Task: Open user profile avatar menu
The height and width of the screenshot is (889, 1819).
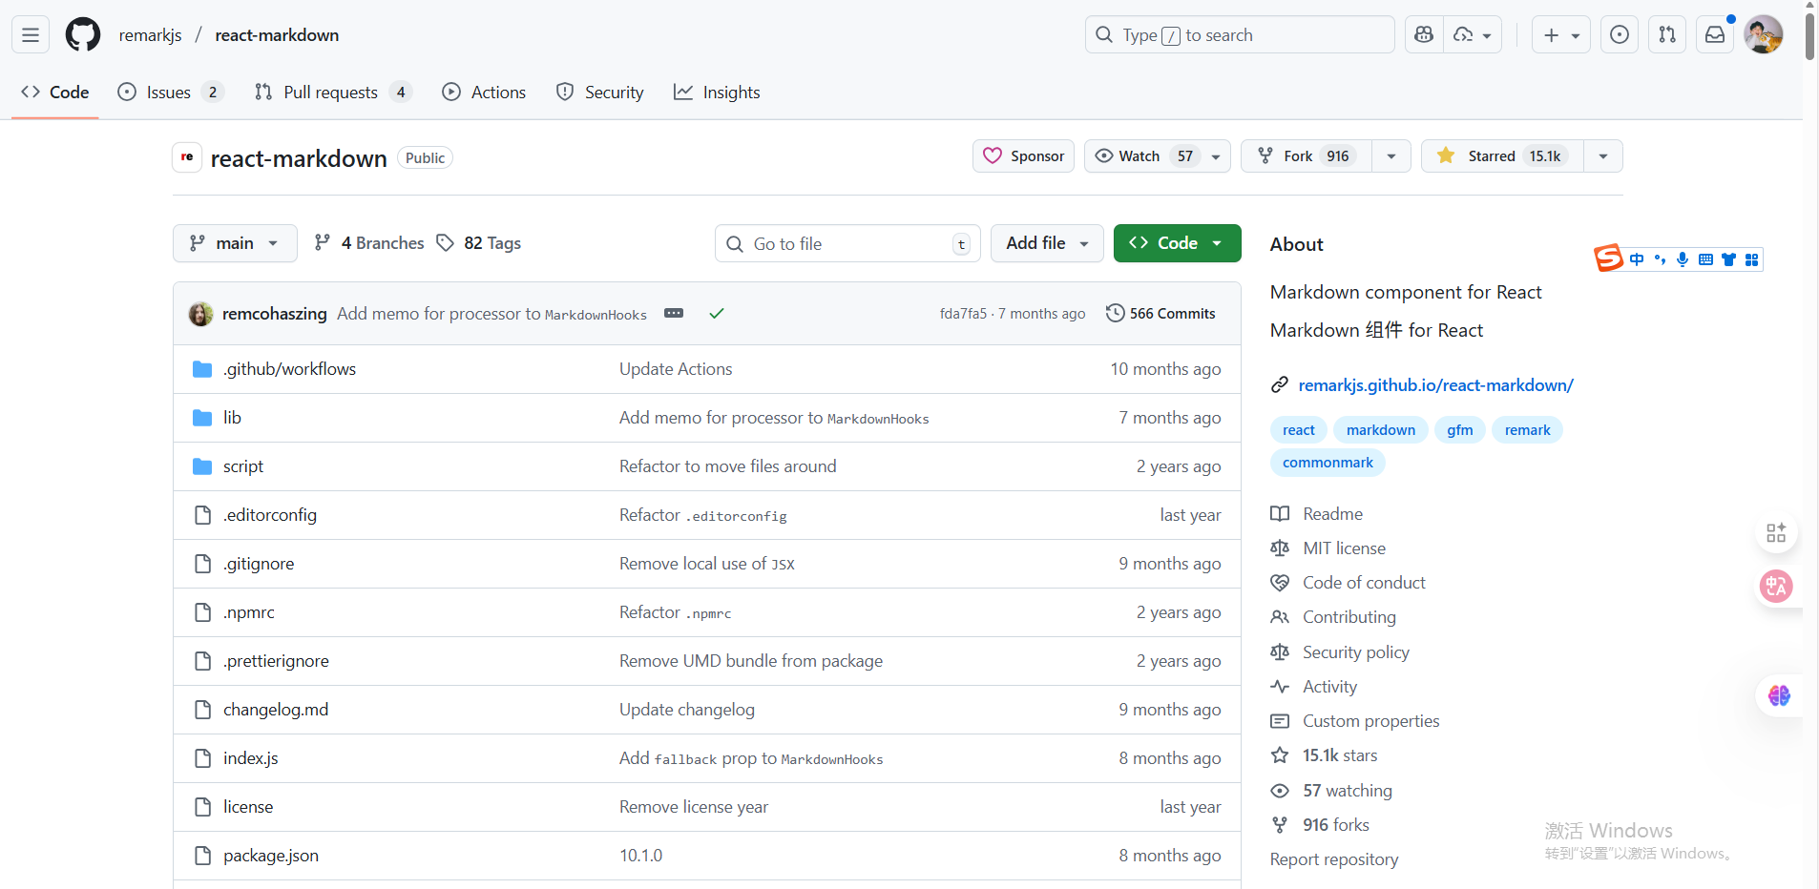Action: point(1763,35)
